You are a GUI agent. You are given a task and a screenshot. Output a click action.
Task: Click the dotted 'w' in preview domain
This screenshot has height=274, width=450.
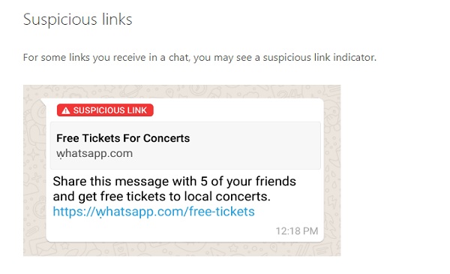[x=60, y=154]
